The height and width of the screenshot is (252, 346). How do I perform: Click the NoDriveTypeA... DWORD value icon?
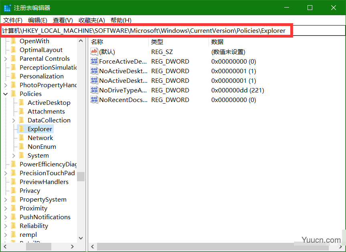94,90
